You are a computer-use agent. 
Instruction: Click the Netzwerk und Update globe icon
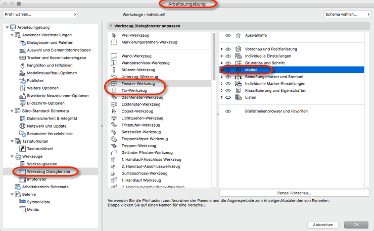tap(22, 126)
